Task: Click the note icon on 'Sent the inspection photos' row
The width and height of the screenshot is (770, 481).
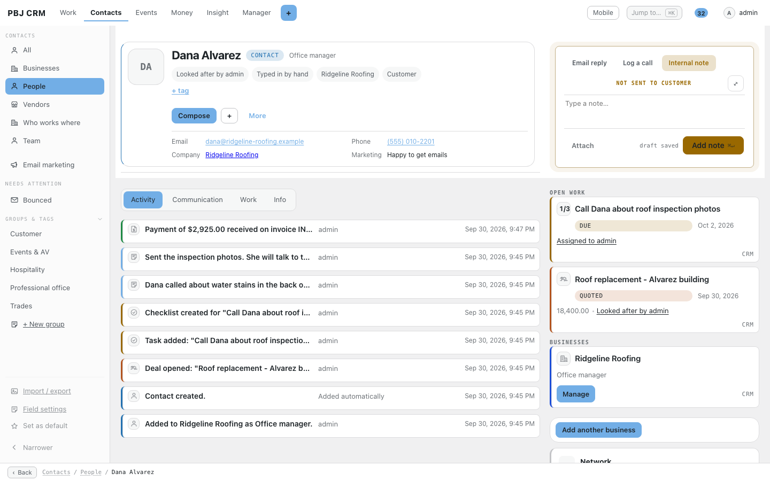Action: coord(134,257)
